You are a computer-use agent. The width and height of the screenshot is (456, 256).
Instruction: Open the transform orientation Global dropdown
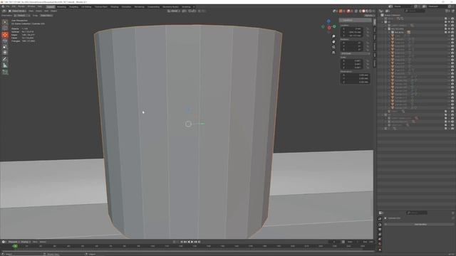[173, 11]
